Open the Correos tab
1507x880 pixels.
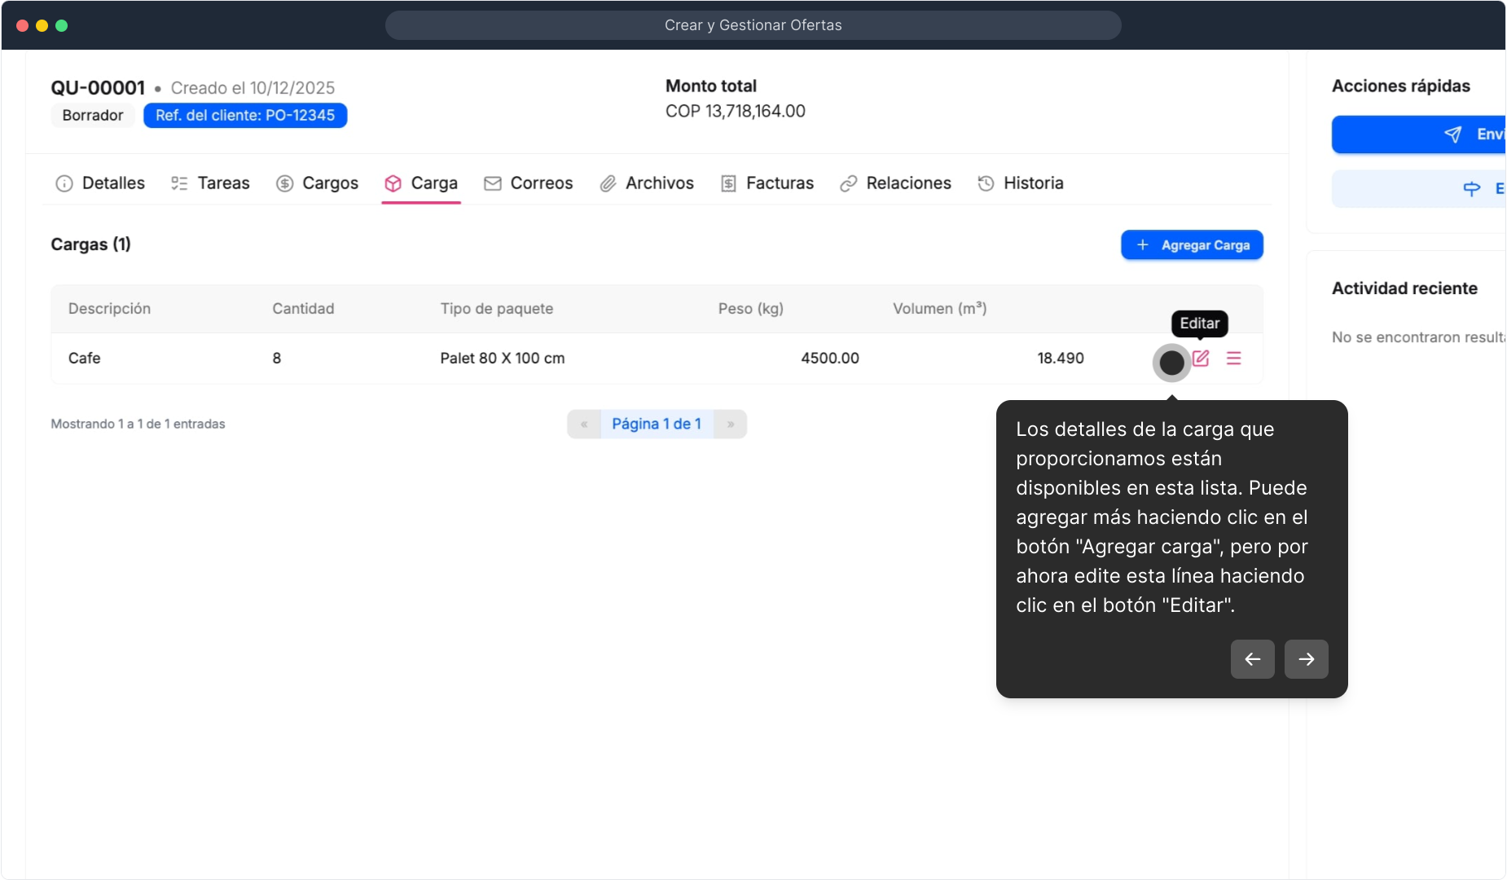click(x=528, y=183)
